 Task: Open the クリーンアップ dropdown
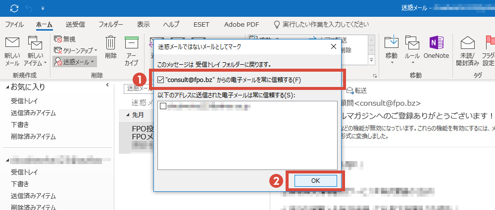pyautogui.click(x=75, y=50)
